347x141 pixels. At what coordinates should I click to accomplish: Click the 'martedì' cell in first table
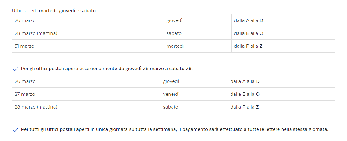tap(198, 46)
